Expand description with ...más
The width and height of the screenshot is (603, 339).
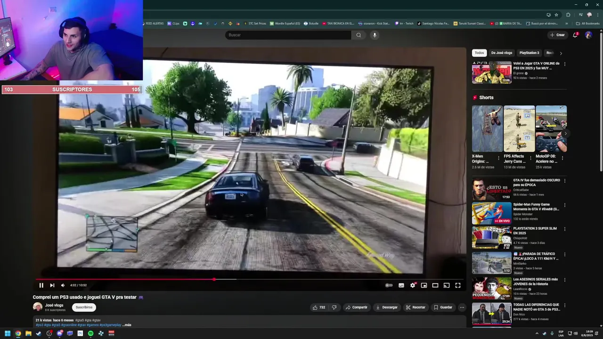[x=127, y=325]
